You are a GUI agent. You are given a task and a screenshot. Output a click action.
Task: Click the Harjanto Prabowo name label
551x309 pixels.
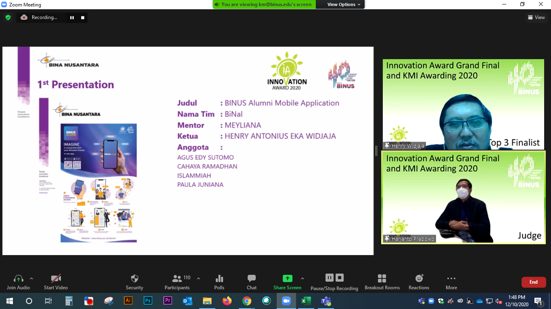coord(409,239)
